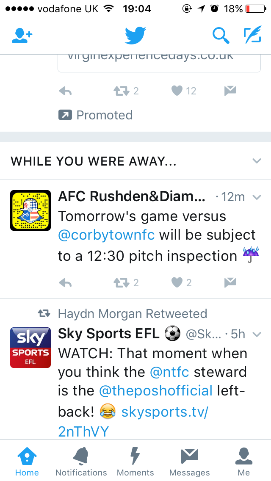Screen dimensions: 271x481
Task: Collapse the While You Were Away section
Action: [x=257, y=161]
